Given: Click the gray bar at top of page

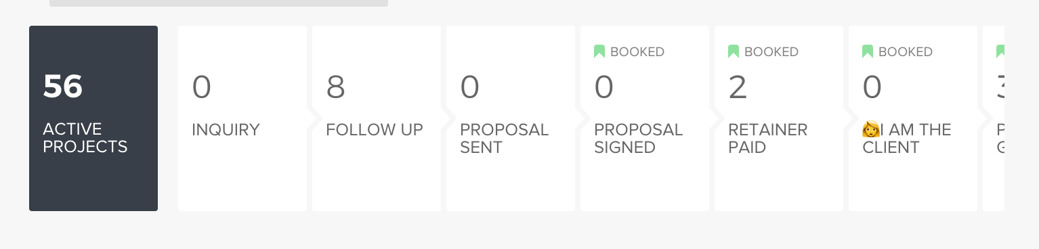Looking at the screenshot, I should [x=219, y=3].
